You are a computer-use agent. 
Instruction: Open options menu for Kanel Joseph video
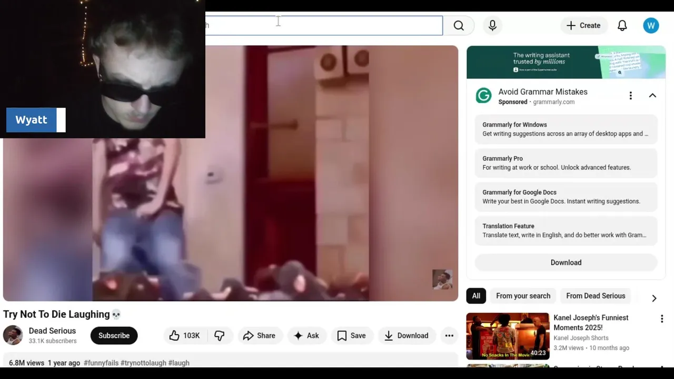coord(662,319)
